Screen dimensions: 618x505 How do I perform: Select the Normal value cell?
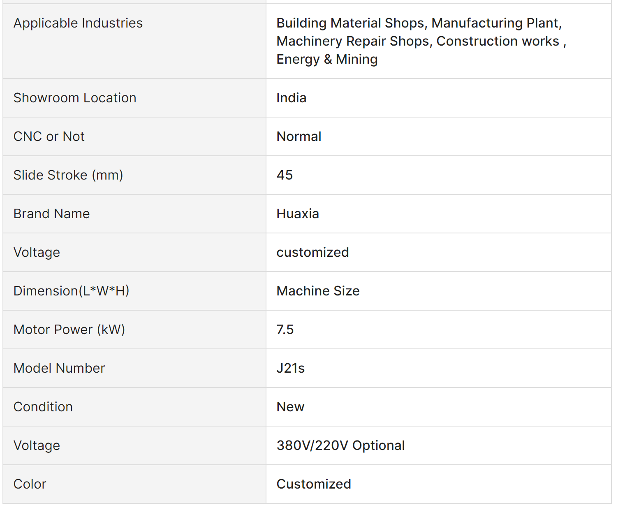click(299, 136)
